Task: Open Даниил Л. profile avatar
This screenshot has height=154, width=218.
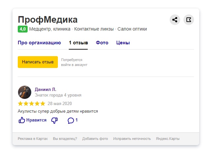Action: (x=25, y=92)
